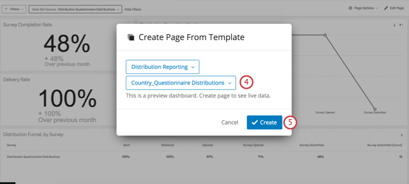Image resolution: width=409 pixels, height=184 pixels.
Task: Confirm with the Create button
Action: (265, 123)
